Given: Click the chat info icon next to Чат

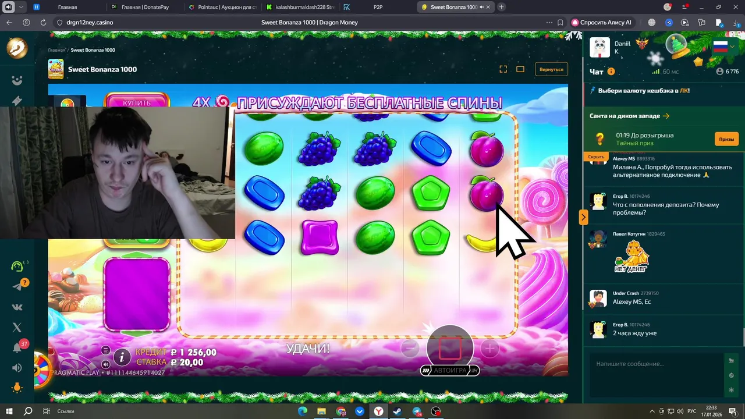Looking at the screenshot, I should click(611, 72).
